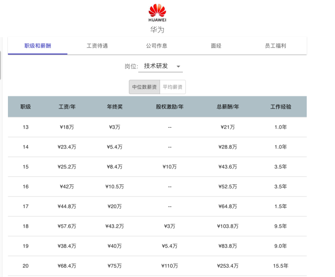This screenshot has width=335, height=277.
Task: Click total ¥83.8万 cell
Action: [228, 246]
